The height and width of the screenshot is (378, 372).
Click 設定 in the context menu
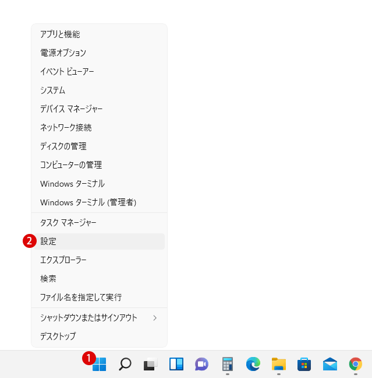(x=99, y=242)
